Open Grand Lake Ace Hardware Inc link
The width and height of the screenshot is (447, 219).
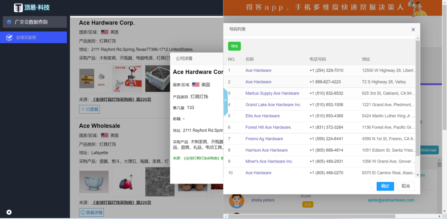pyautogui.click(x=272, y=104)
